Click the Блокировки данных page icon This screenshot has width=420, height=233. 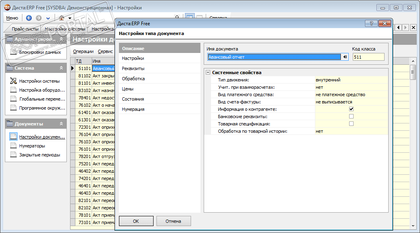13,52
